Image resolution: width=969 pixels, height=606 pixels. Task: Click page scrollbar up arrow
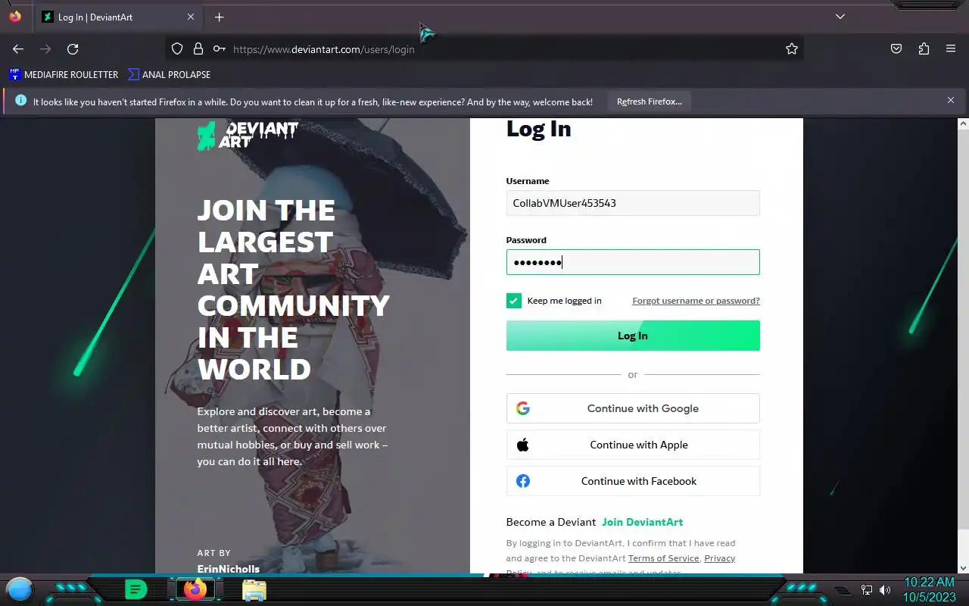pyautogui.click(x=963, y=123)
